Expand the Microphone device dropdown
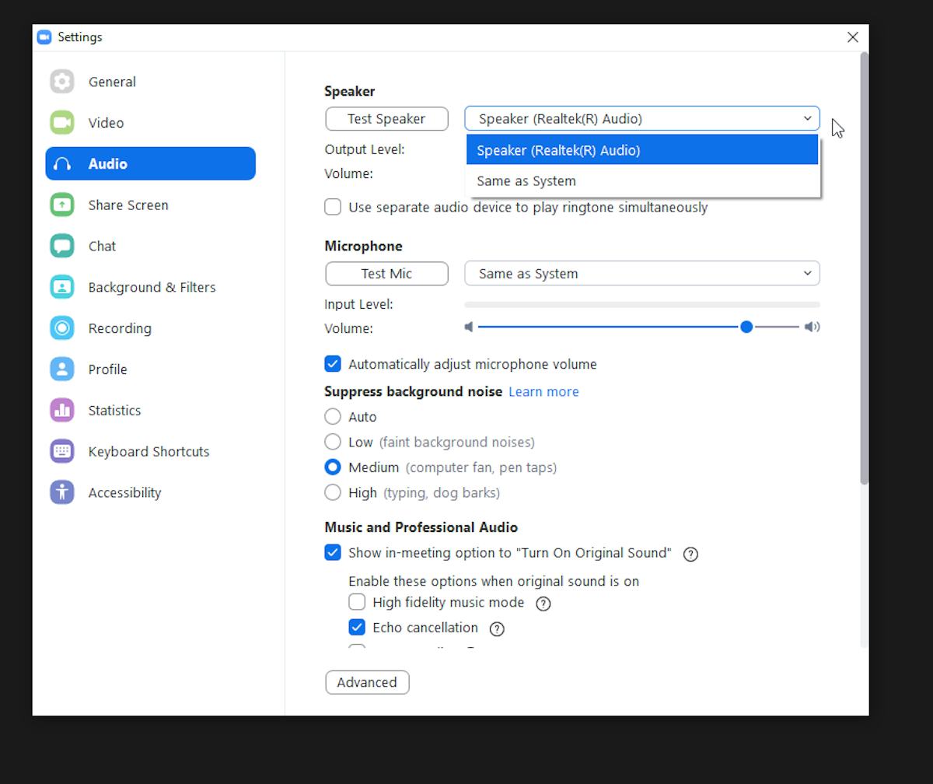The height and width of the screenshot is (784, 933). (642, 274)
